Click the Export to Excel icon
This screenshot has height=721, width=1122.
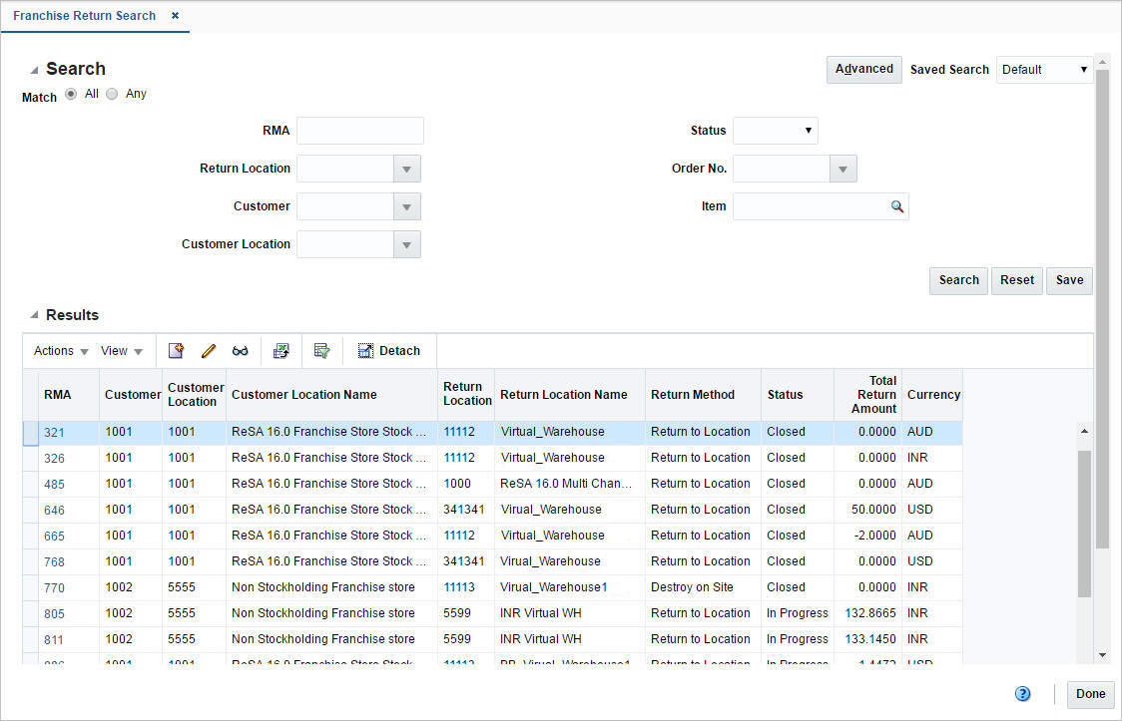point(280,350)
